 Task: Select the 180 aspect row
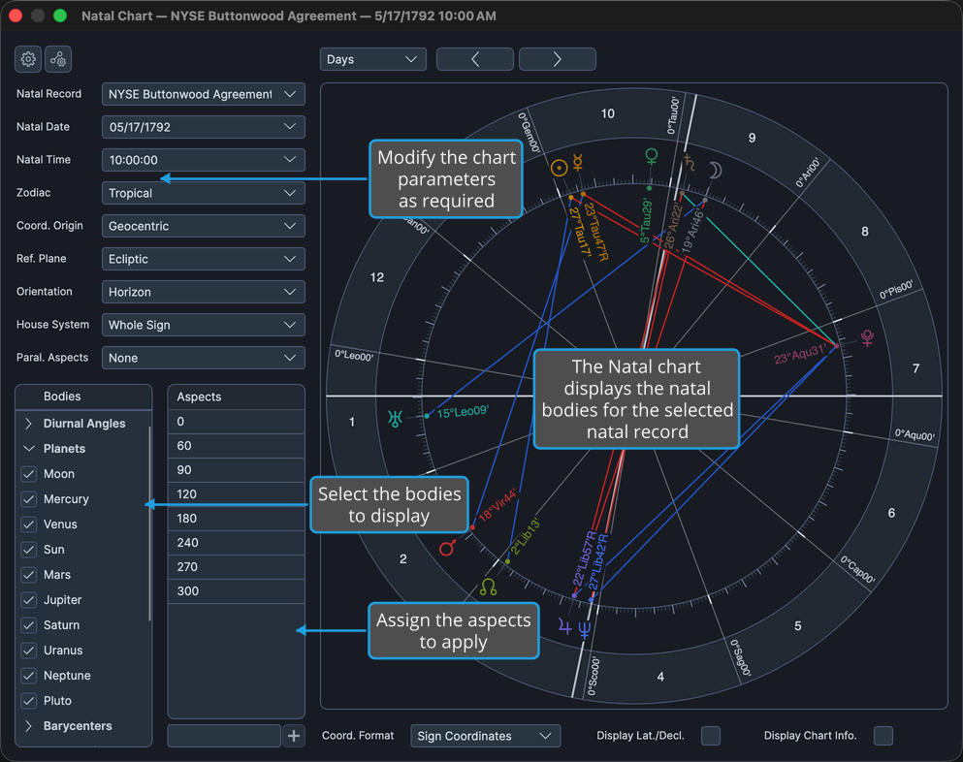point(237,519)
